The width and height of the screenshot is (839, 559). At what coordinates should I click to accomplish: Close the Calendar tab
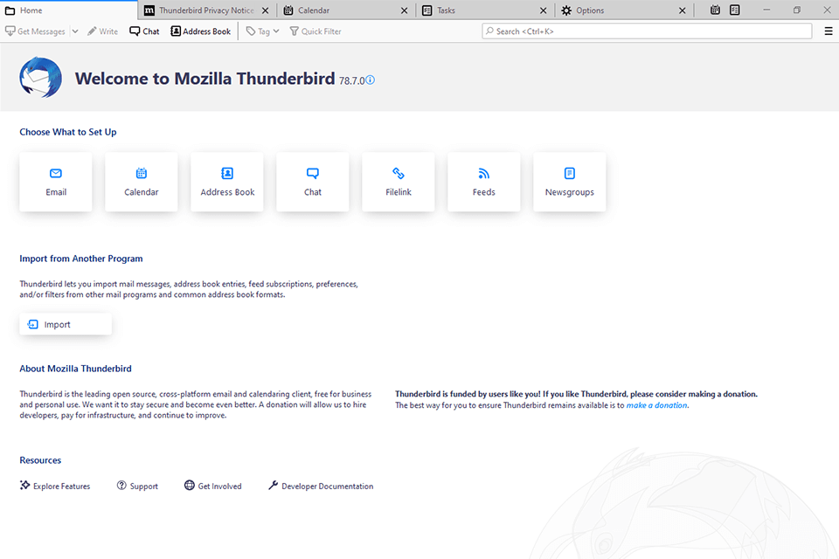404,10
